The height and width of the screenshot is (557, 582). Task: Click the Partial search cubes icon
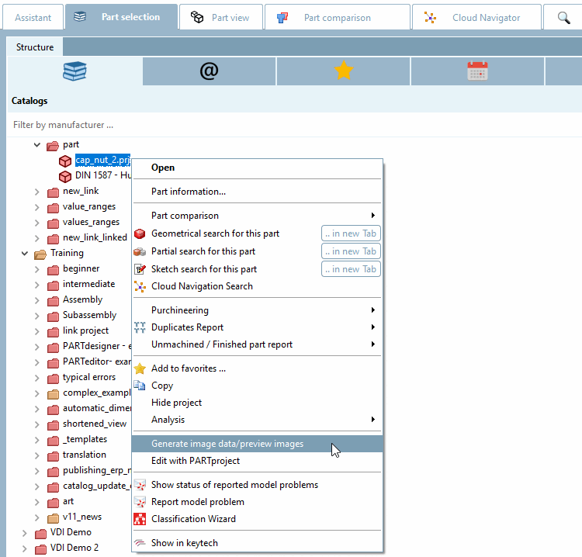click(140, 251)
